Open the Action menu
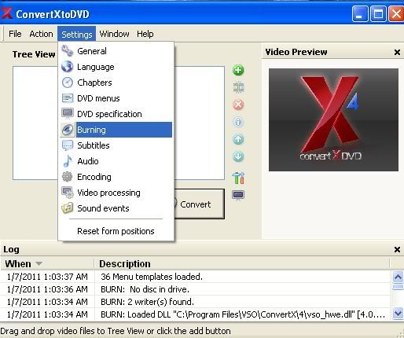Image resolution: width=404 pixels, height=338 pixels. [41, 34]
